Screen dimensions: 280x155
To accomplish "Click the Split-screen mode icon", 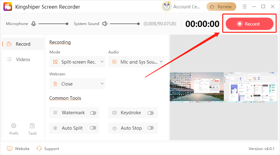I will coord(55,62).
